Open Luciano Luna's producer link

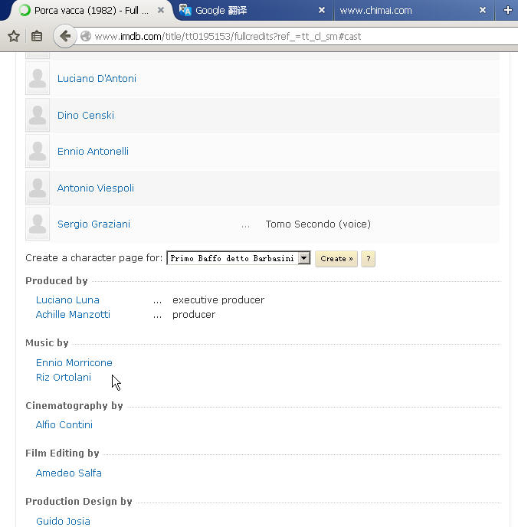pos(67,300)
